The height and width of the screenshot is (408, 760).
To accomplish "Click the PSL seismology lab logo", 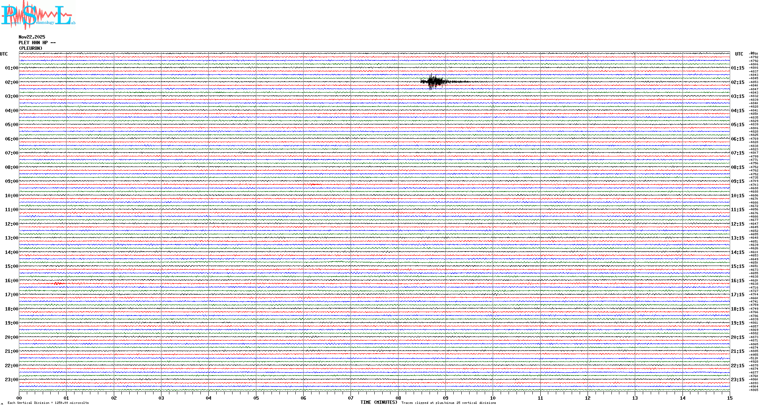I will (38, 15).
